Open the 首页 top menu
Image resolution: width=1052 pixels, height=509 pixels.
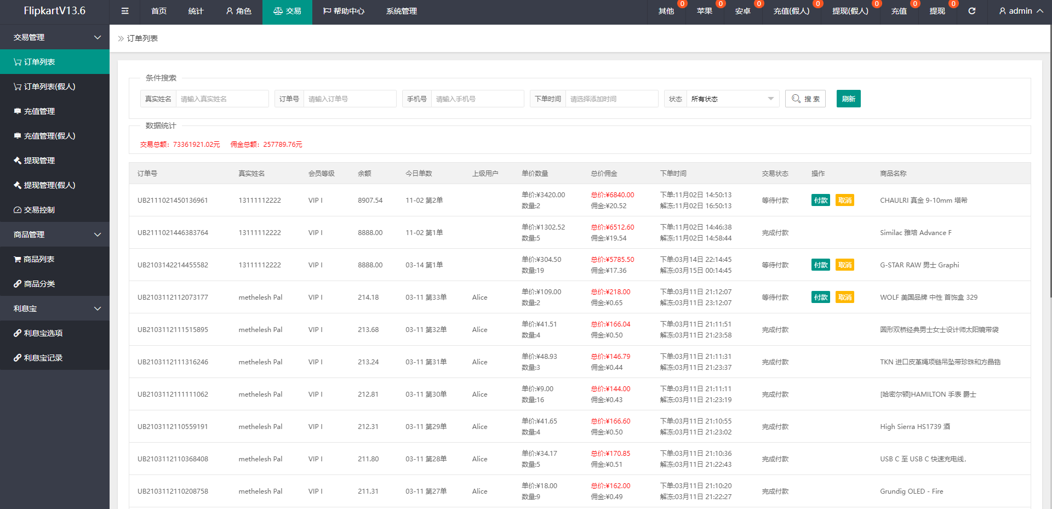point(159,11)
